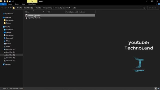Image resolution: width=160 pixels, height=90 pixels.
Task: Select This PC in navigation pane
Action: (x=7, y=27)
